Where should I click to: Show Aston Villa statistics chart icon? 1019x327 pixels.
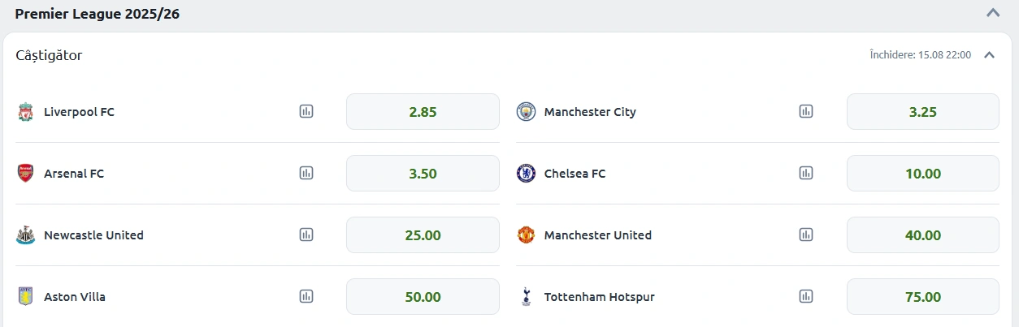pos(306,296)
